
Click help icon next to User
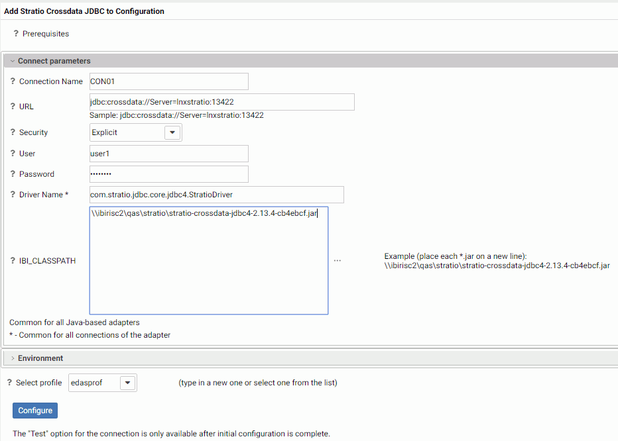[13, 154]
